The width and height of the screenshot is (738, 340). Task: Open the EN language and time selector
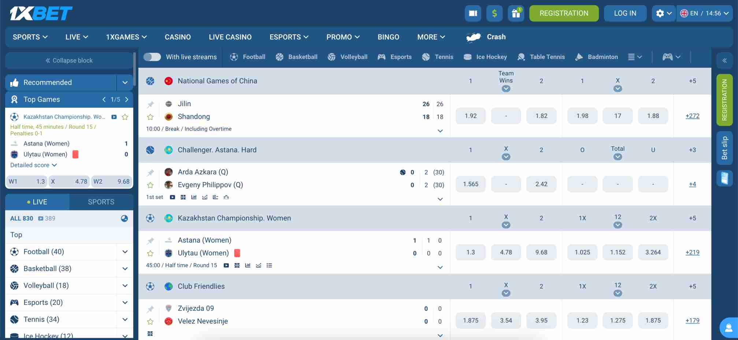(705, 13)
